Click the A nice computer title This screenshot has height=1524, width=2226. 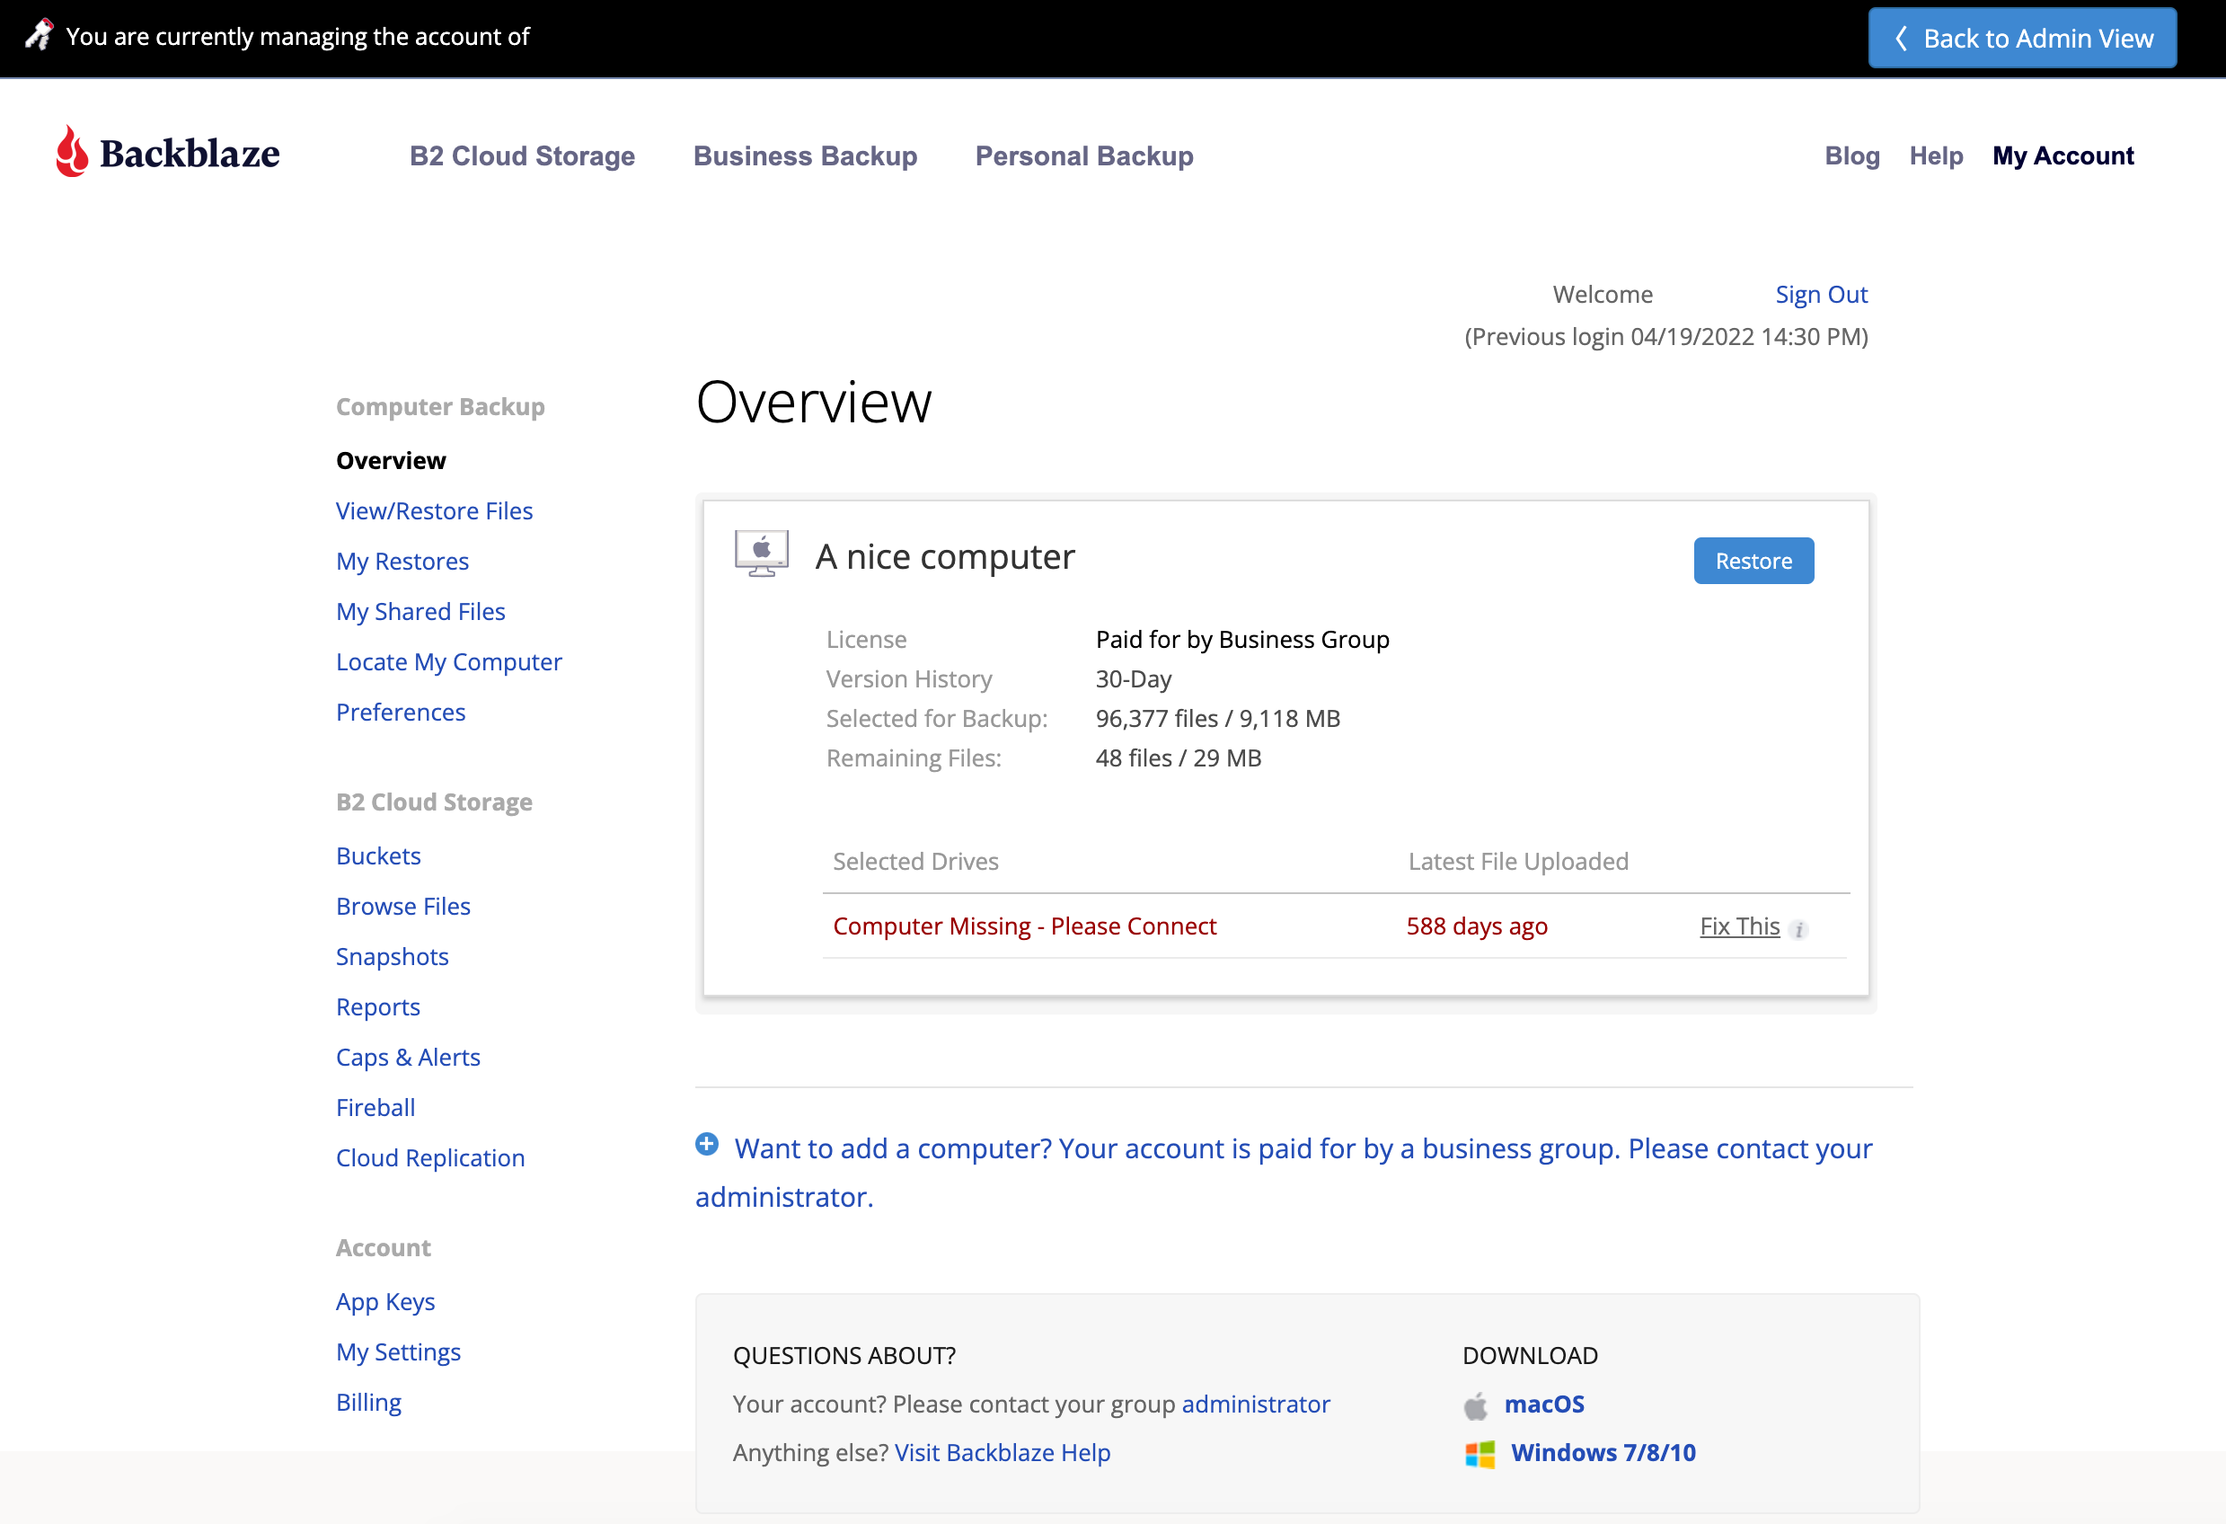(x=944, y=556)
